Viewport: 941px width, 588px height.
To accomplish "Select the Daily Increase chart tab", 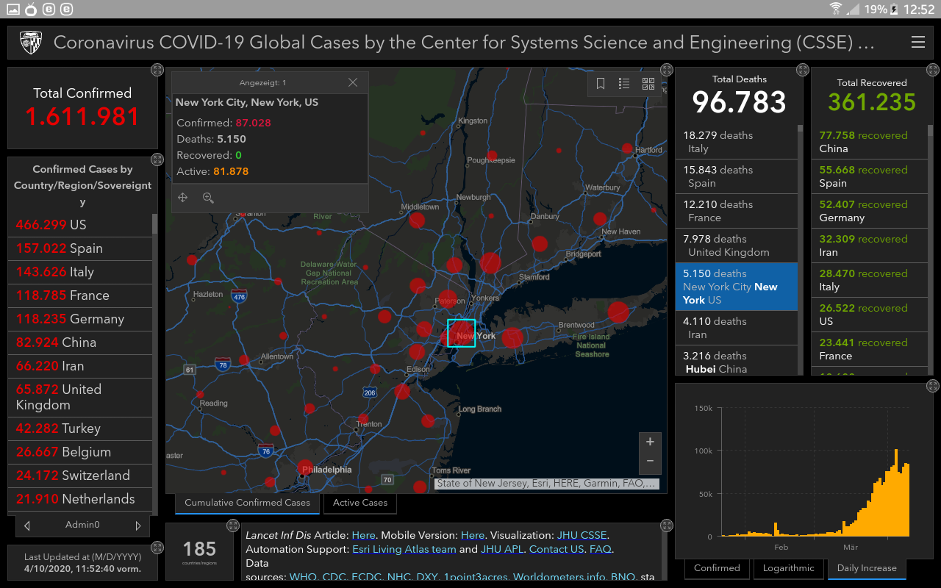I will [867, 568].
